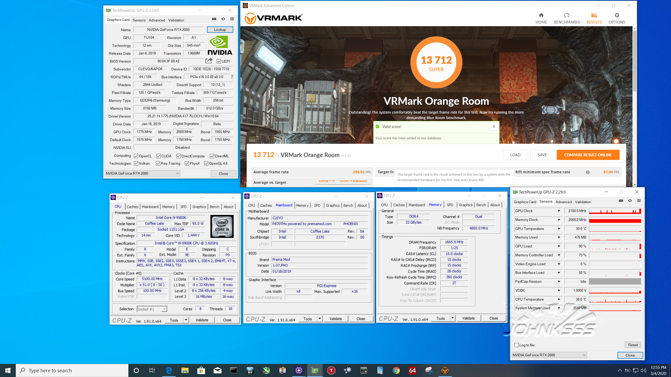Click the SAVE button in VRMark
This screenshot has width=671, height=377.
point(542,155)
